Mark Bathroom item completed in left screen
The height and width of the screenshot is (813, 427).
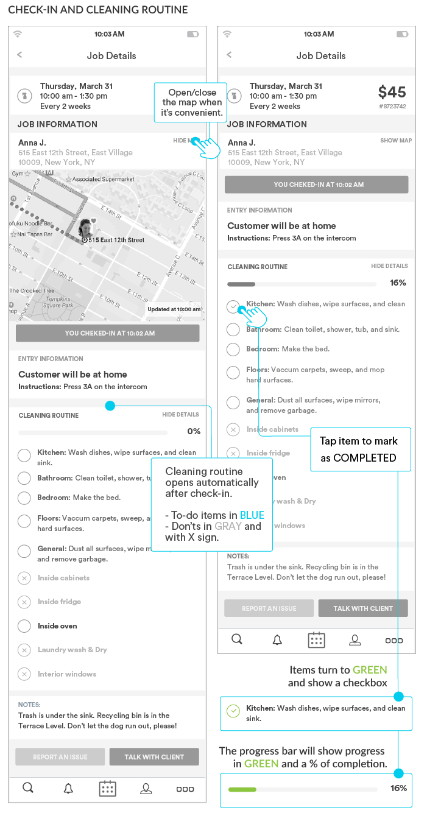[x=24, y=478]
